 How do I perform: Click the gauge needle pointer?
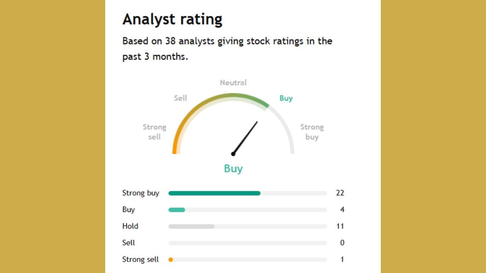coord(246,137)
